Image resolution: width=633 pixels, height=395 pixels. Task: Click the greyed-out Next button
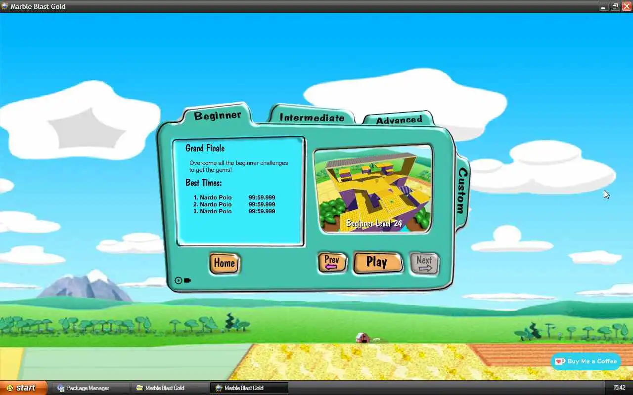424,263
